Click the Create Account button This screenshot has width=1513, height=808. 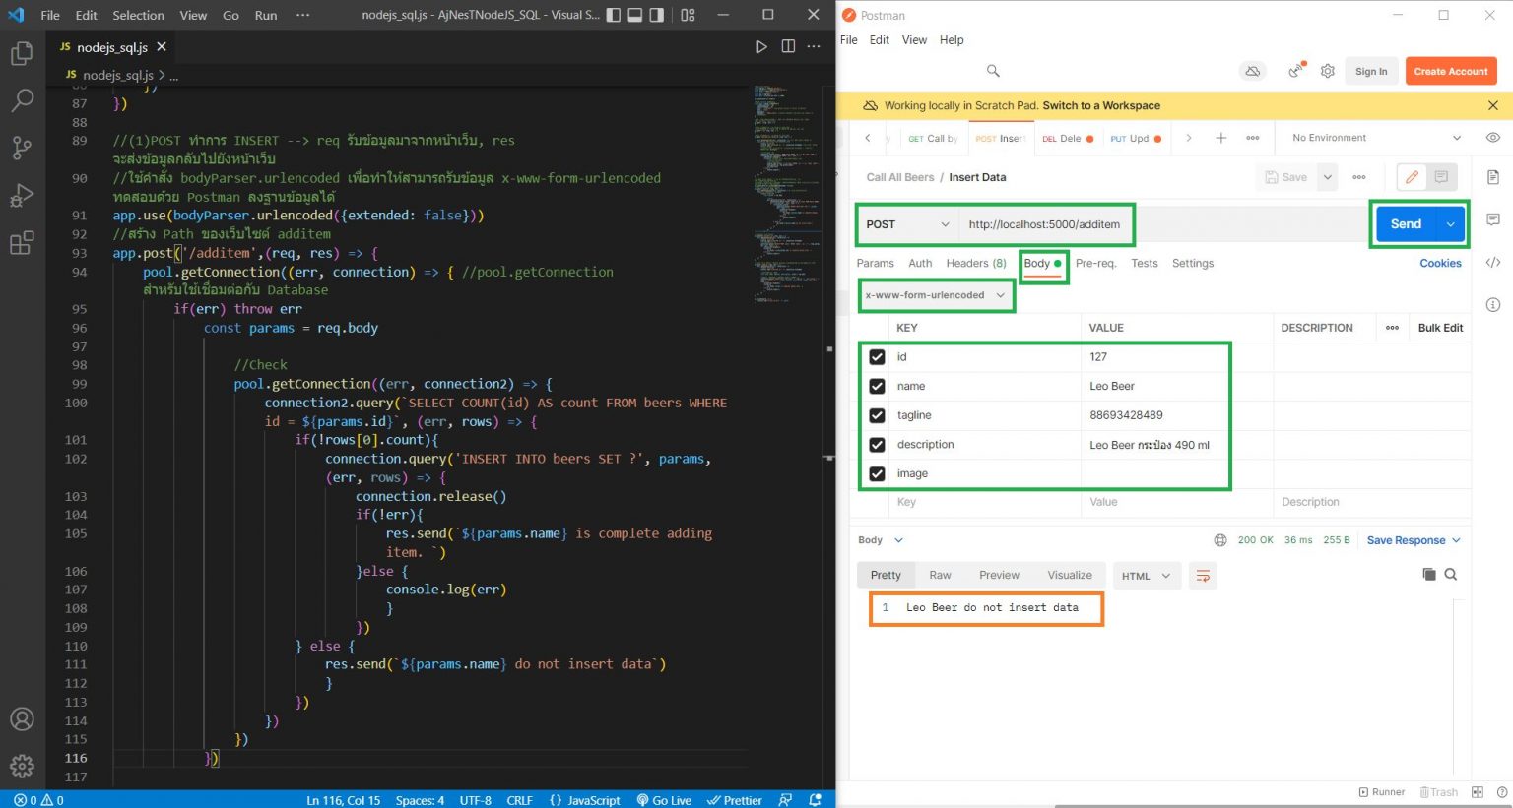tap(1450, 71)
